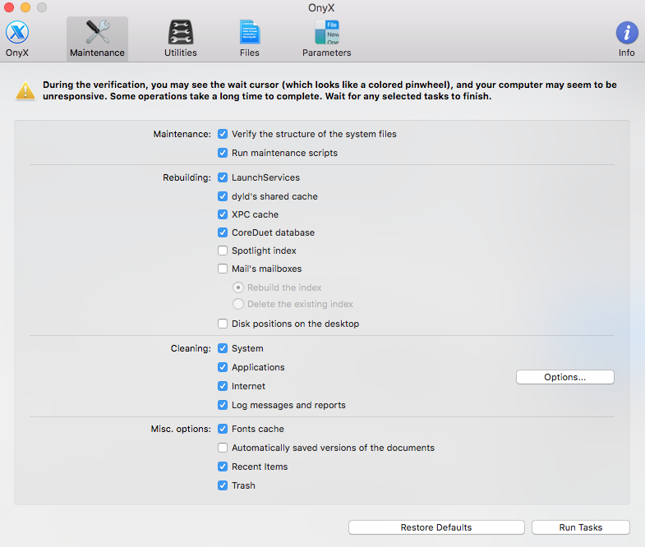Uncheck Applications cleaning
645x547 pixels.
tap(223, 367)
